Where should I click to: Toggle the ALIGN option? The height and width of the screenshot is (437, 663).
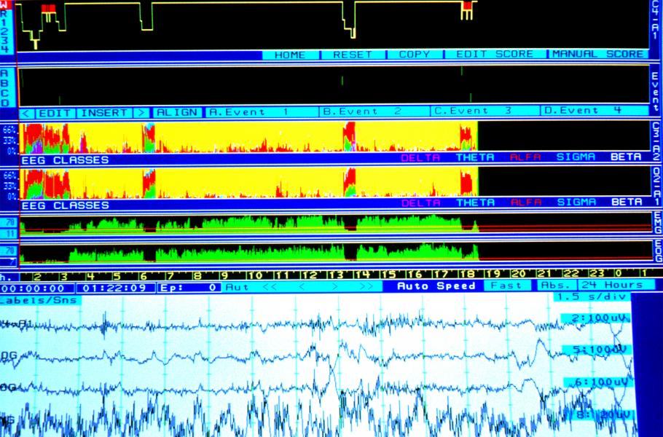pyautogui.click(x=177, y=113)
